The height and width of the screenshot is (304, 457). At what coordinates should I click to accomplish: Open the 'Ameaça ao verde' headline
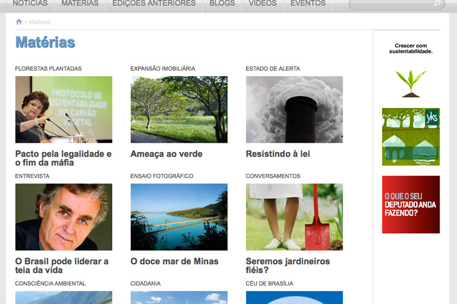pos(166,154)
